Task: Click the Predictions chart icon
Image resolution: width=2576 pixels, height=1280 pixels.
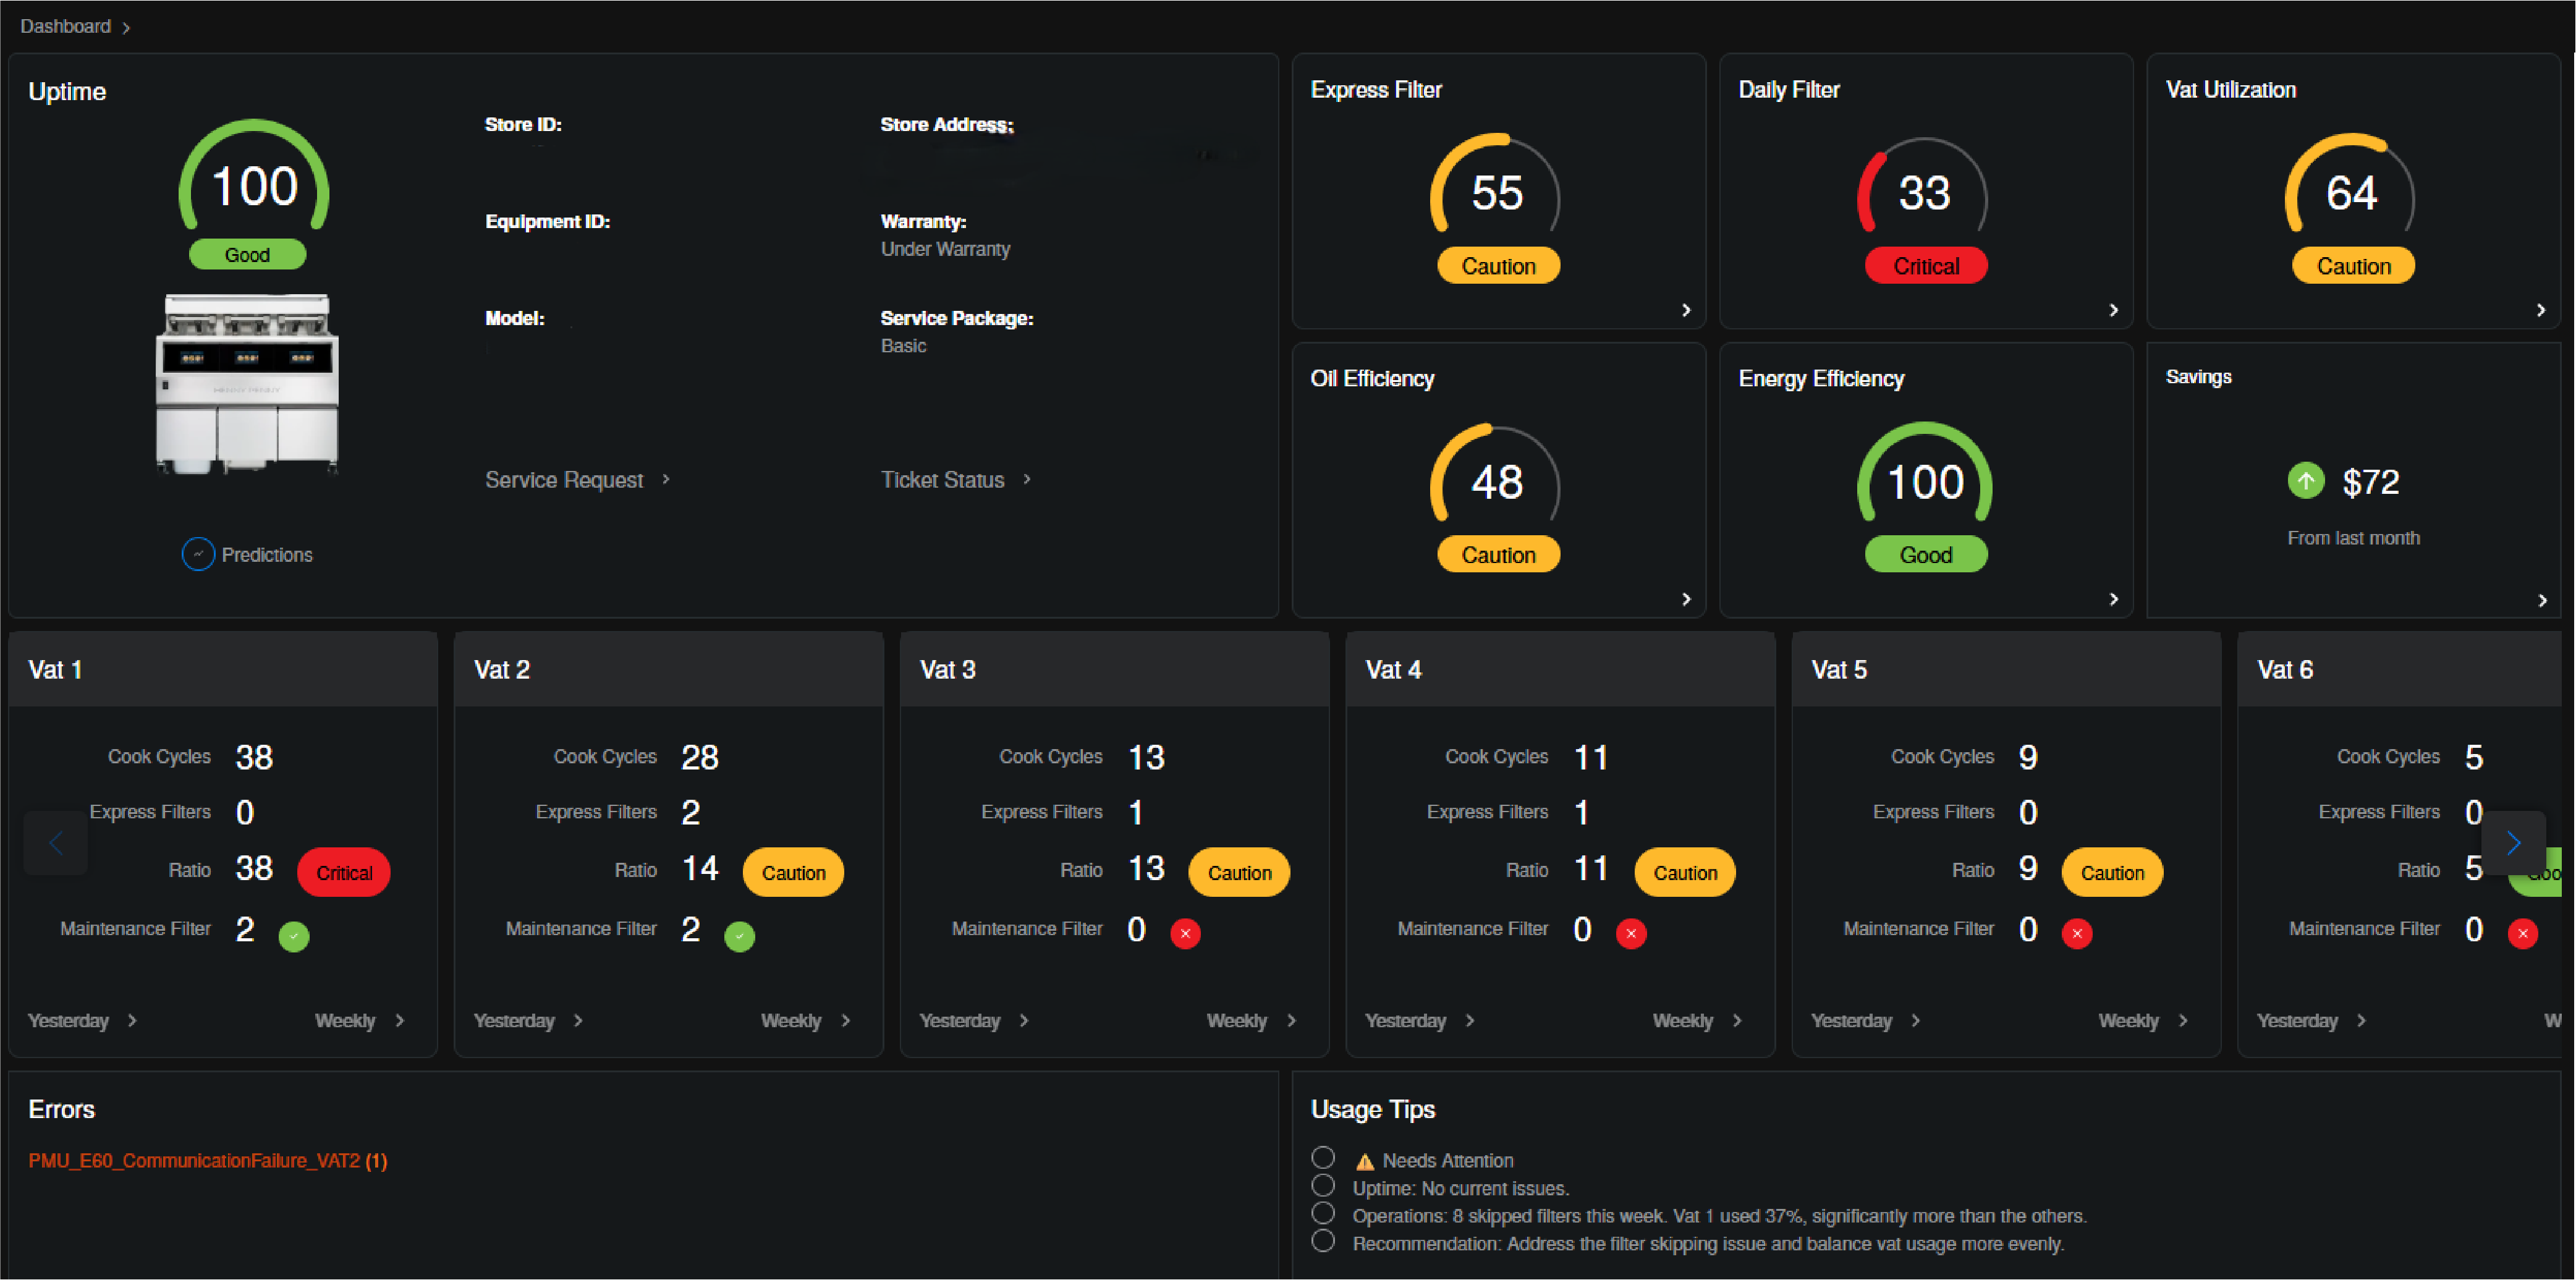Action: 198,554
